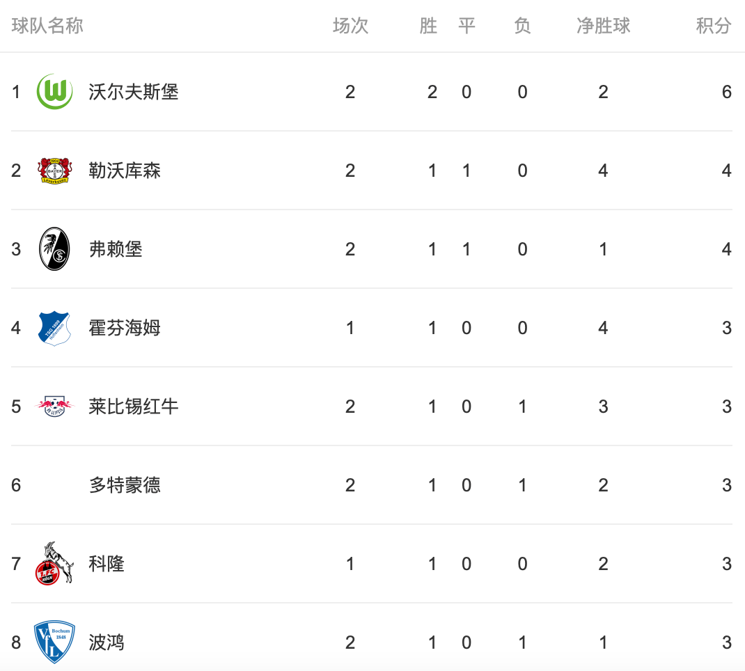Screen dimensions: 745x671
Task: Click the 球队名称 column header
Action: [47, 26]
